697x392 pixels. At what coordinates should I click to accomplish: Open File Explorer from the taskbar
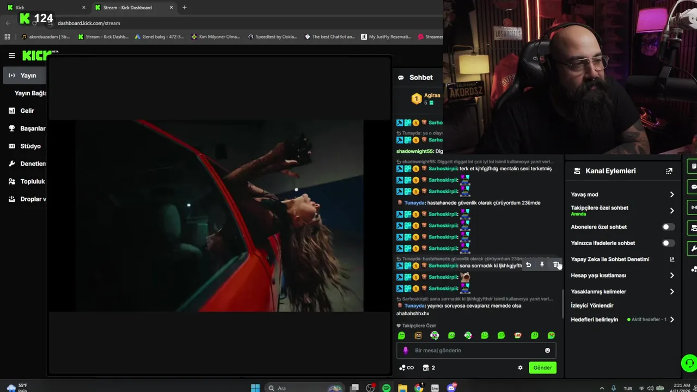[402, 388]
